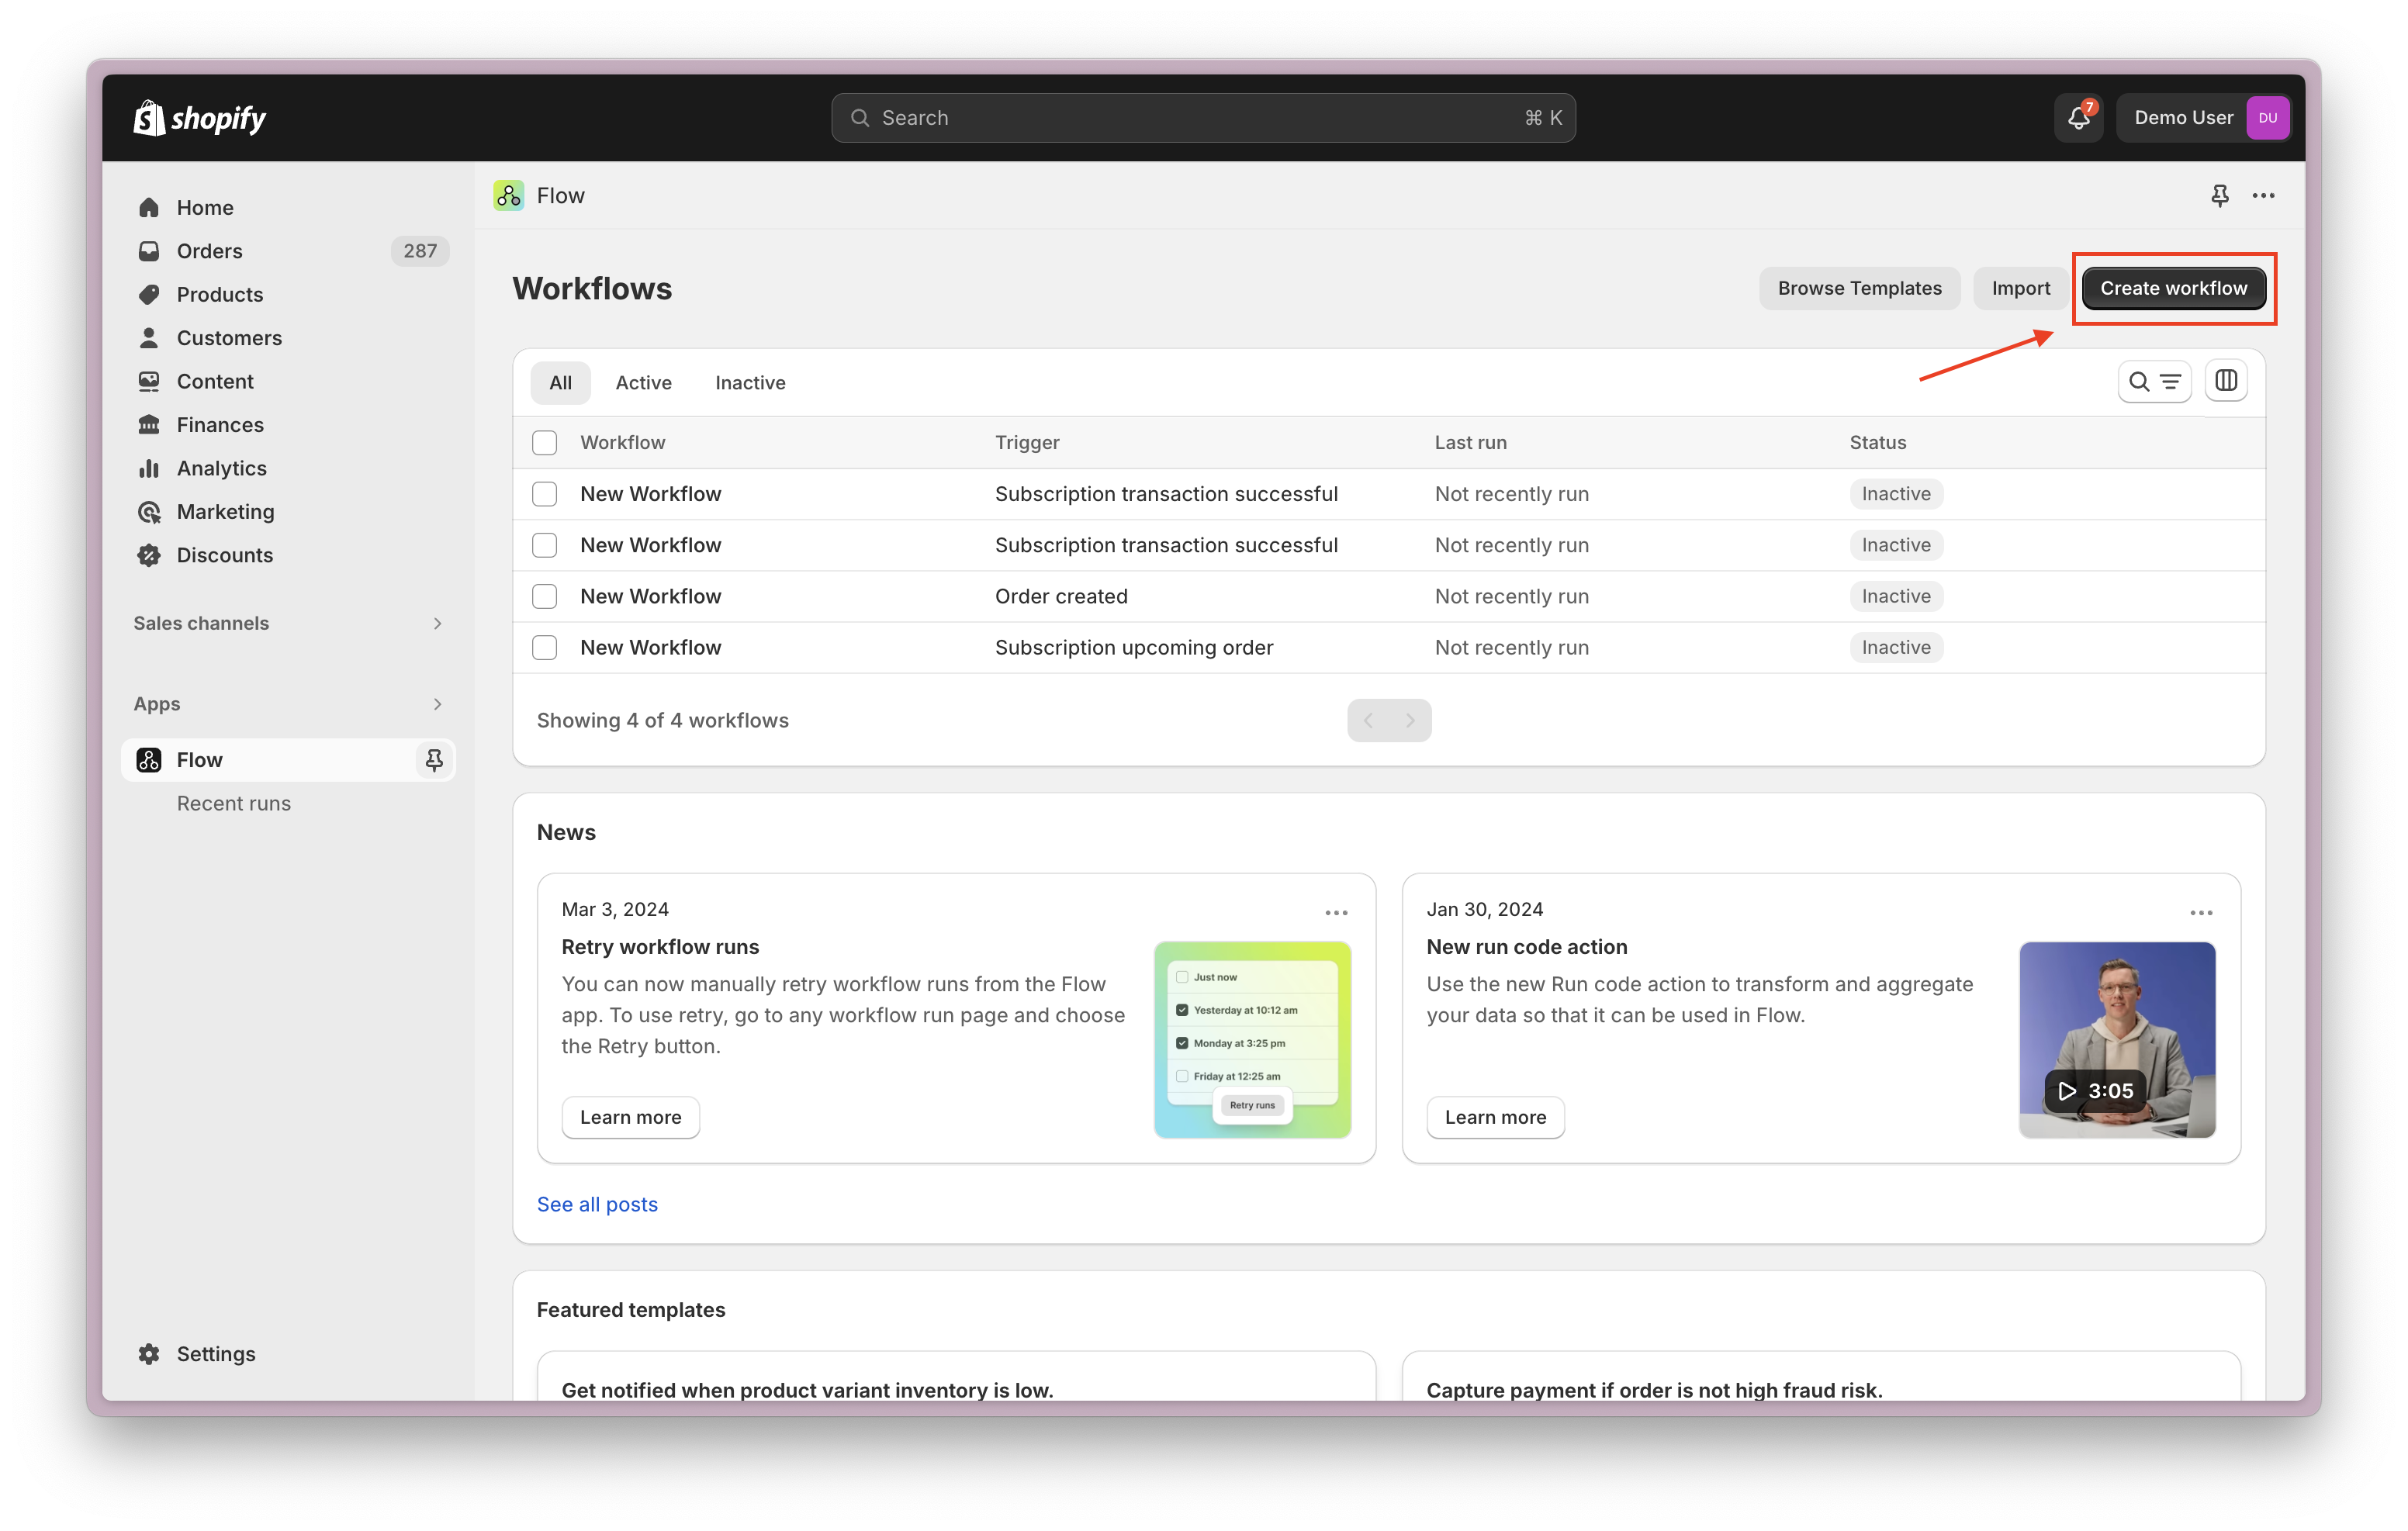Open Analytics from sidebar
The image size is (2408, 1531).
click(221, 468)
